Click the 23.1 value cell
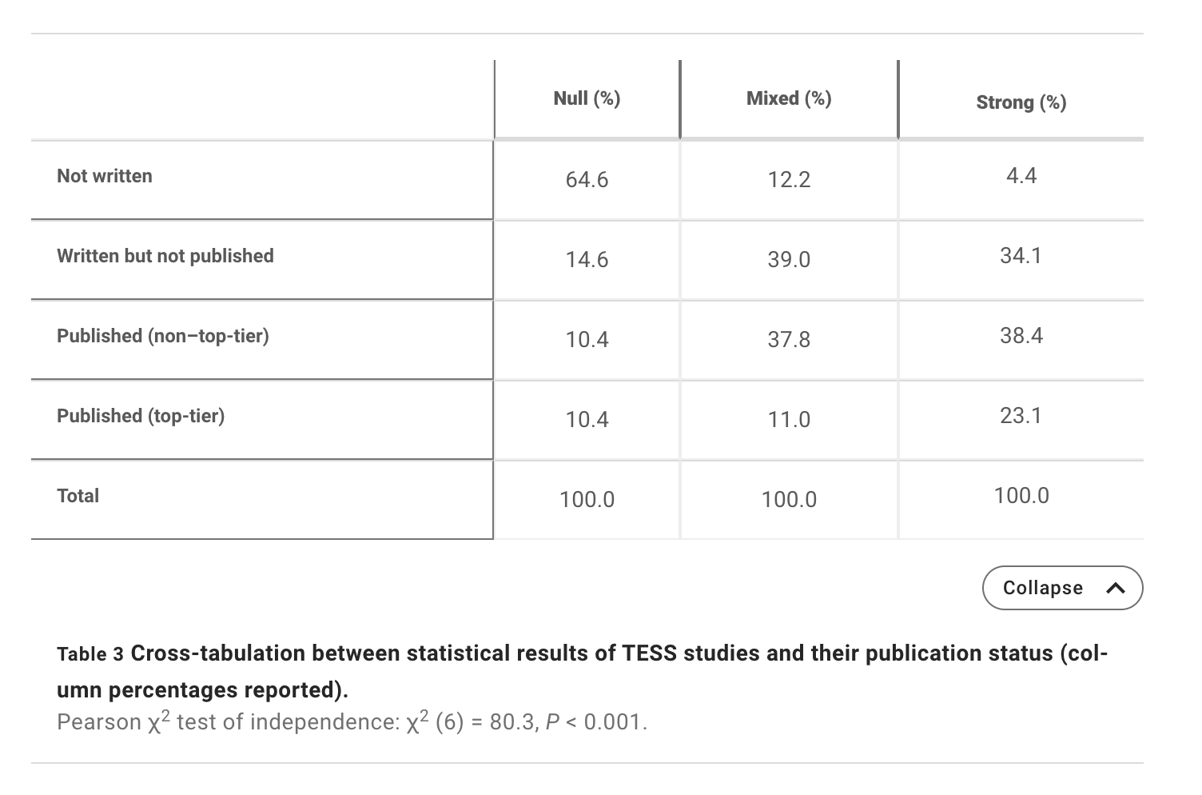This screenshot has width=1202, height=795. 1021,416
